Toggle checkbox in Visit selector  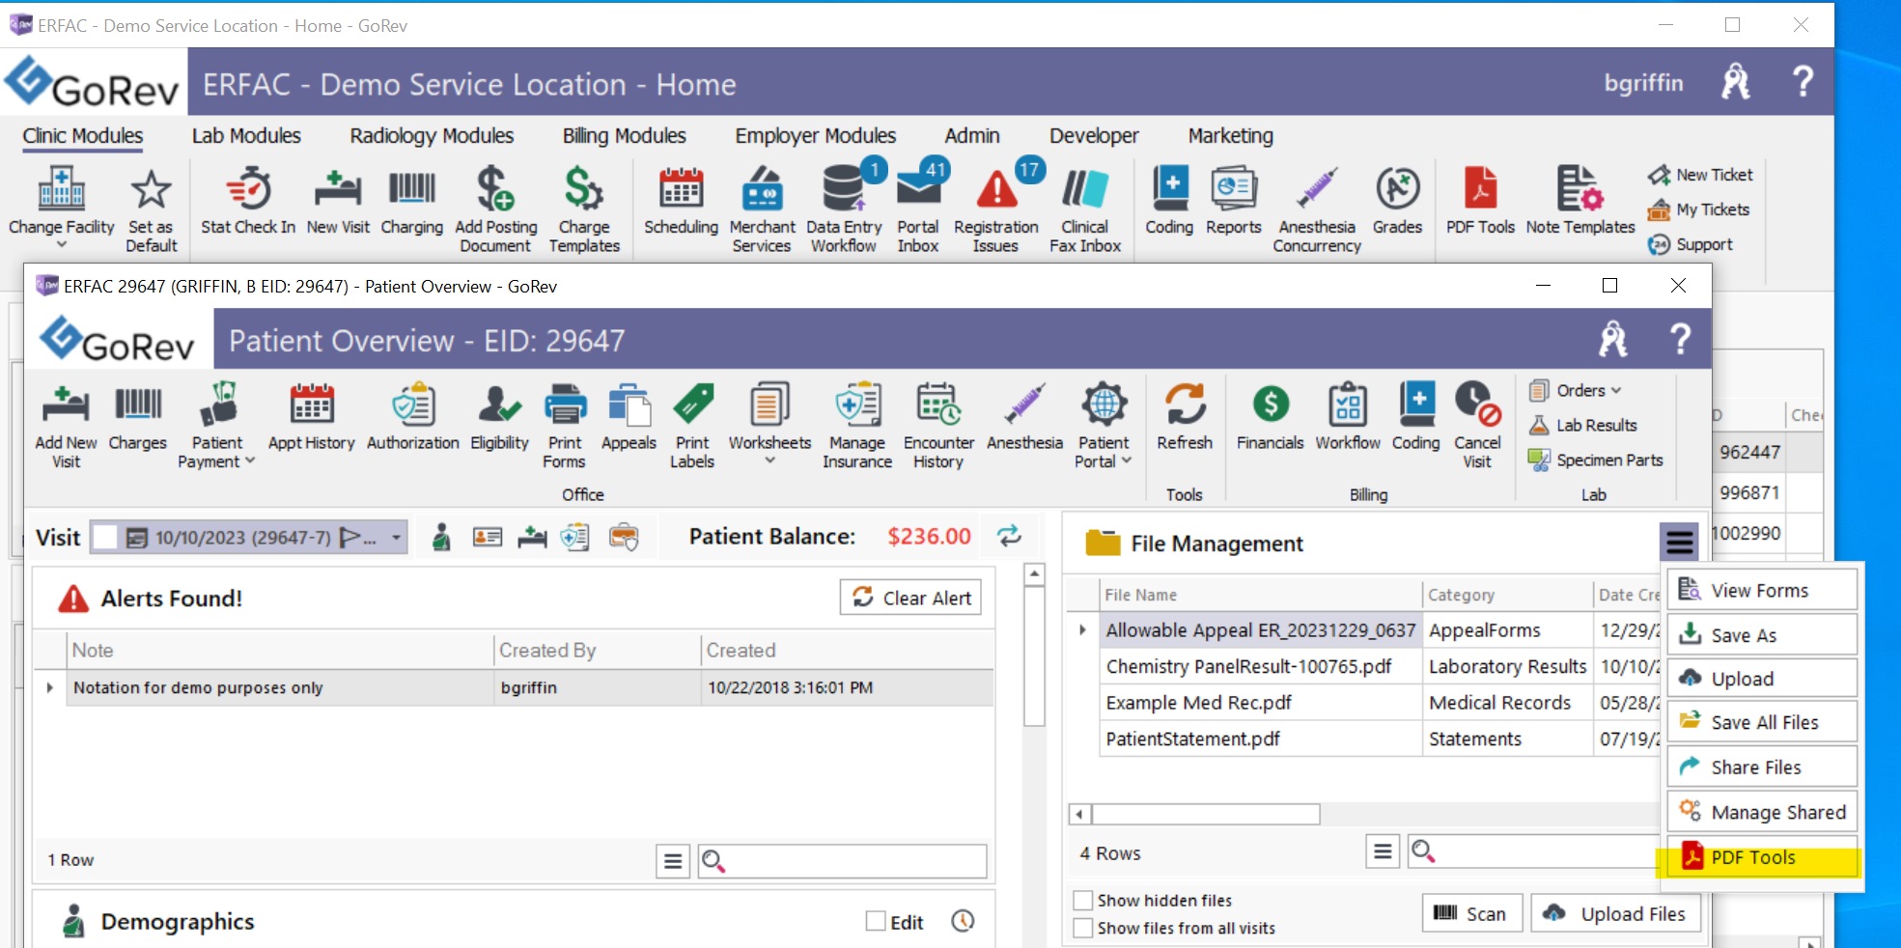tap(105, 537)
